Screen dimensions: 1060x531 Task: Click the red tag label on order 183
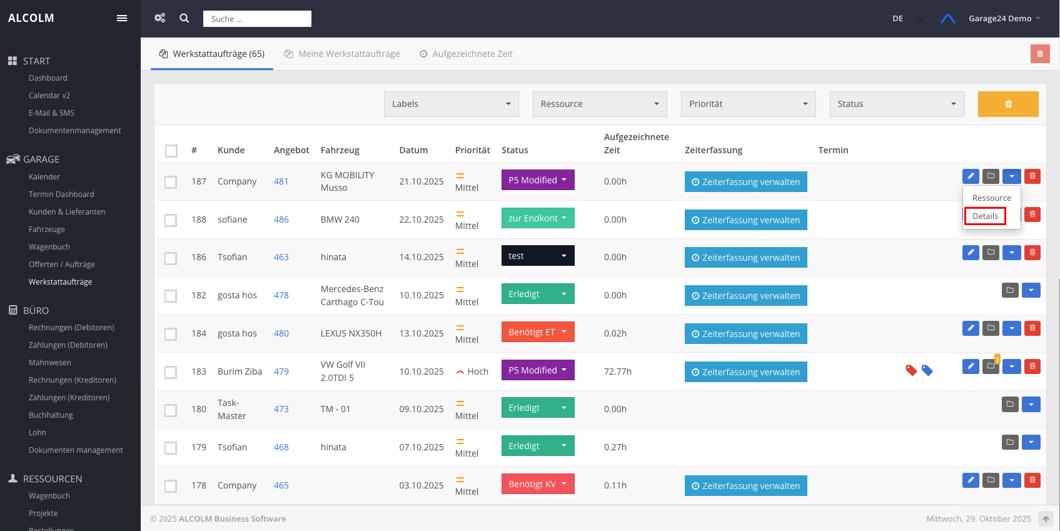point(911,371)
